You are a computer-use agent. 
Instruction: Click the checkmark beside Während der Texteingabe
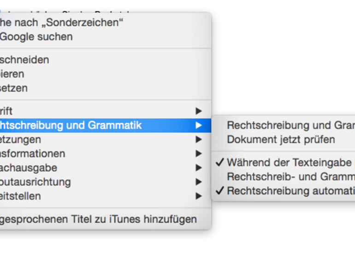click(219, 163)
